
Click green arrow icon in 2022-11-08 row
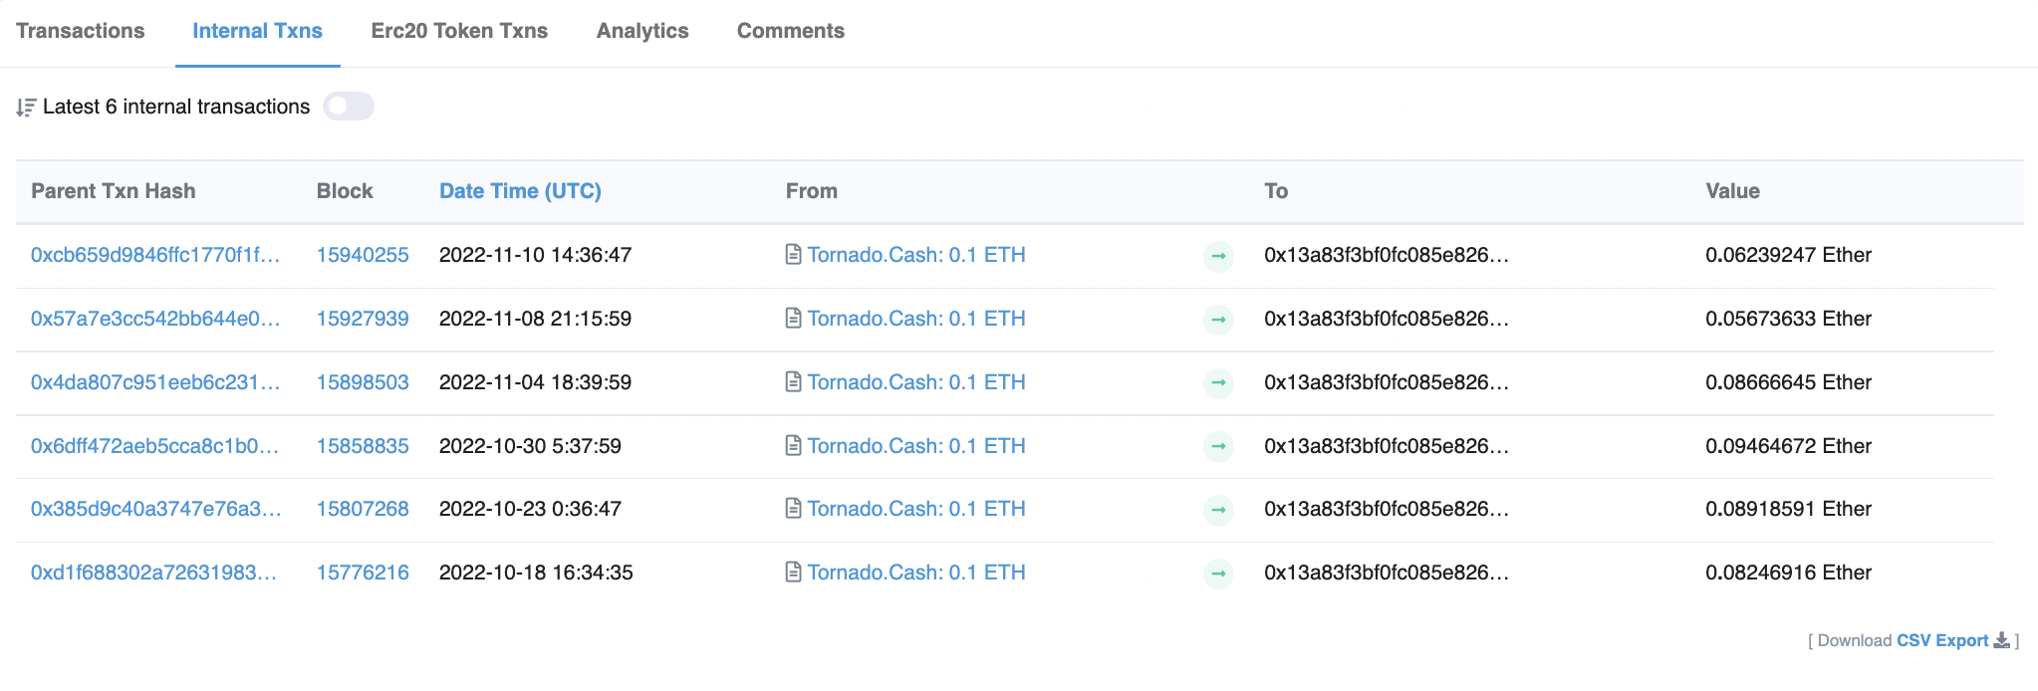(1218, 320)
